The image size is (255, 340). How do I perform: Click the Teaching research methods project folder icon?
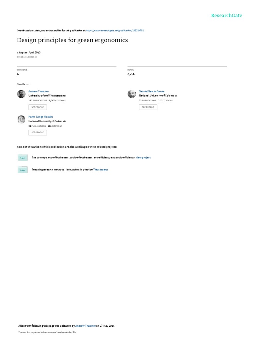23,170
